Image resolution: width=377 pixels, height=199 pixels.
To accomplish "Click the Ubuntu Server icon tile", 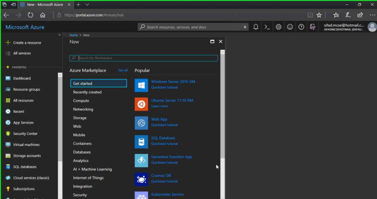I will [141, 104].
